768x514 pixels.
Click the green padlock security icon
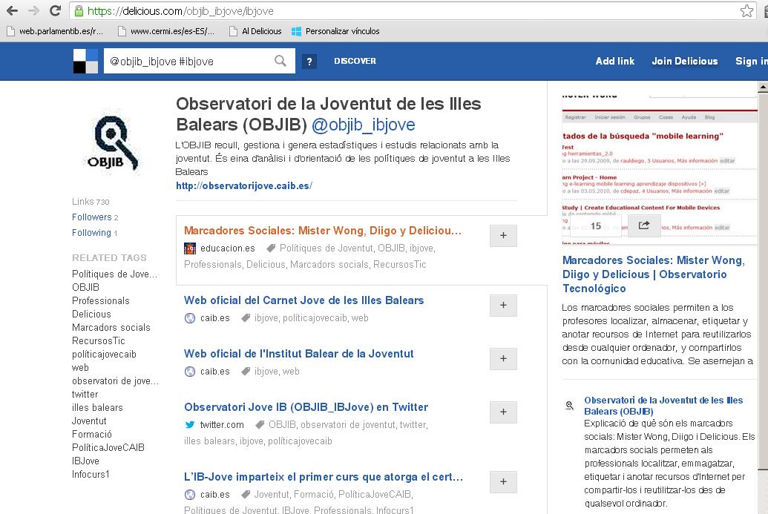click(79, 11)
